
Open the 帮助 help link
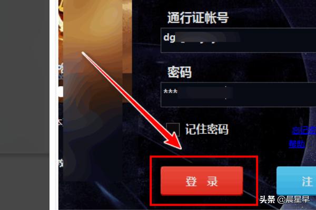297,144
